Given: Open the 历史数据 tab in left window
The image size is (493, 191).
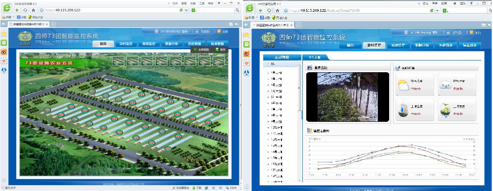Looking at the screenshot, I should click(194, 44).
